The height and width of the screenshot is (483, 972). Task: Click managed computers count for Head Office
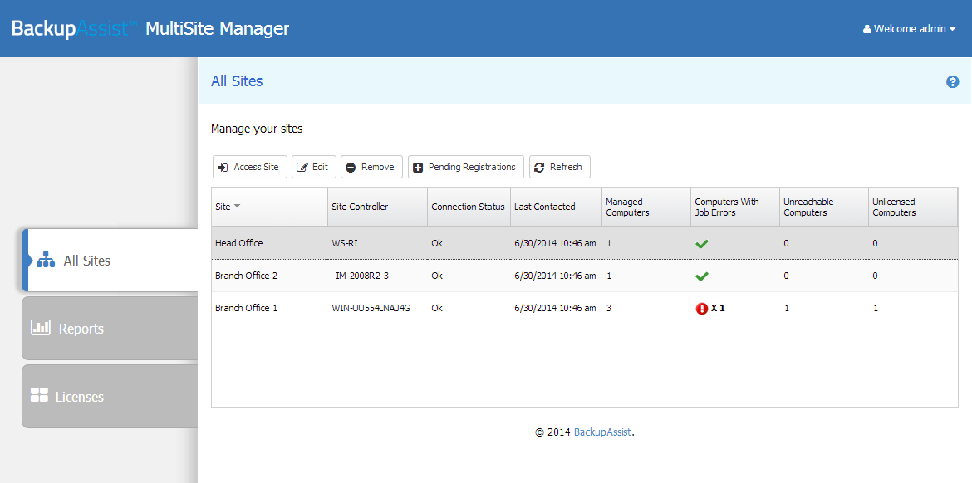point(609,243)
